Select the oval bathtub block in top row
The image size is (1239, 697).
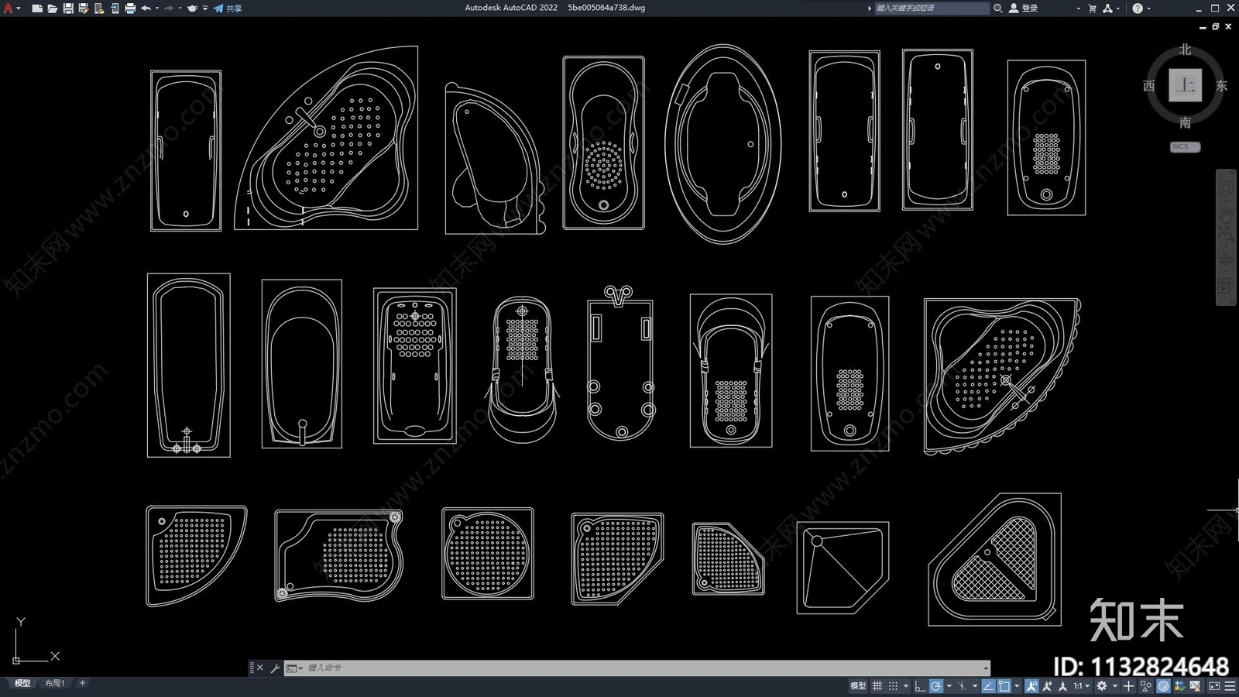(x=723, y=143)
